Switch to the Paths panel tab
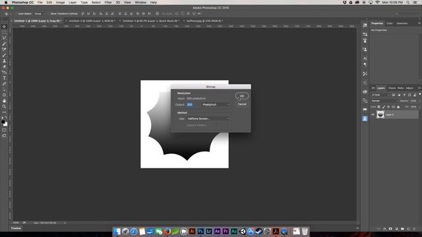The image size is (422, 237). coord(400,88)
